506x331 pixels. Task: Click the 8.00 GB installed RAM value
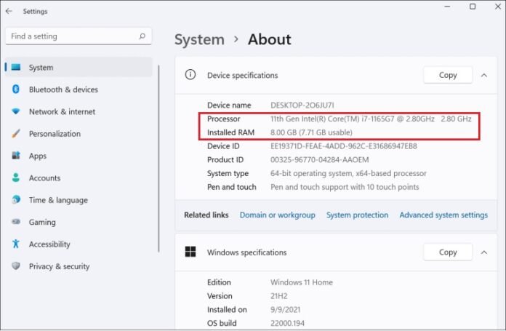pyautogui.click(x=311, y=132)
